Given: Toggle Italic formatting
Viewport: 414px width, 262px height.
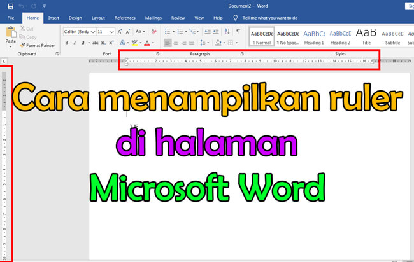Looking at the screenshot, I should click(x=75, y=43).
